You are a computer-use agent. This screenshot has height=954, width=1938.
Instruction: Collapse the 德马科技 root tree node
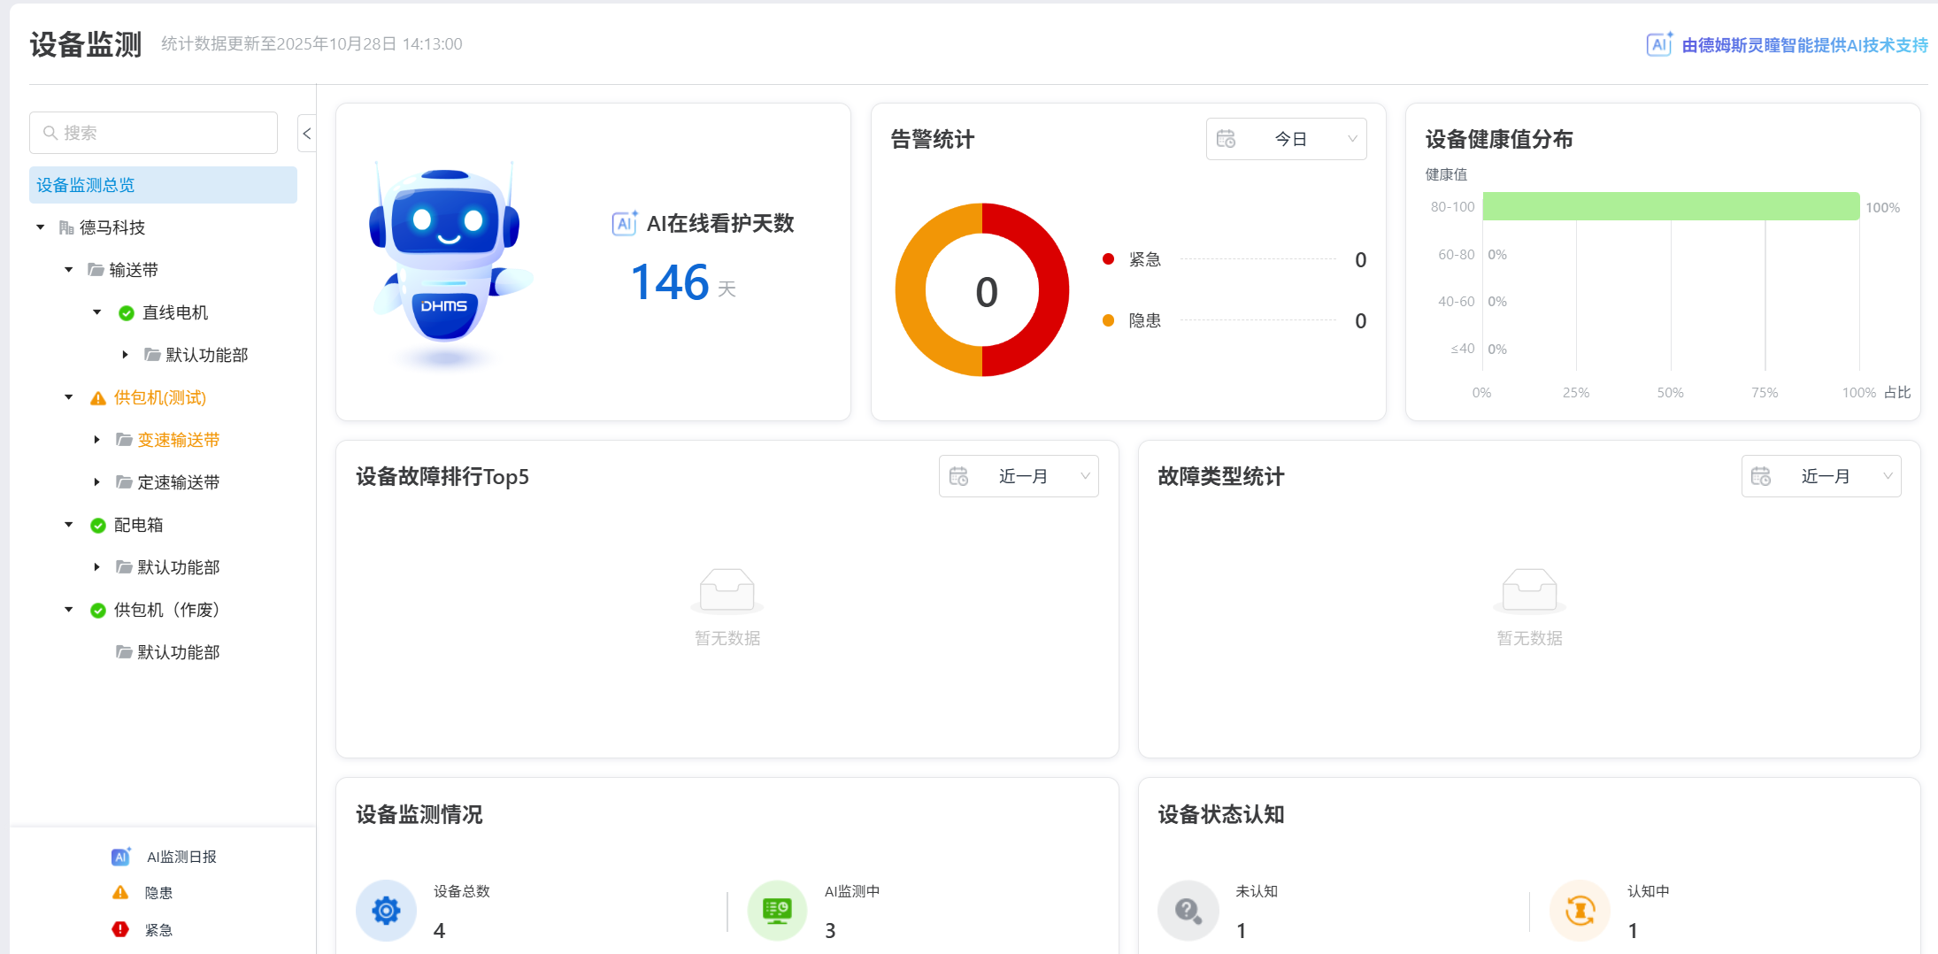click(x=41, y=227)
